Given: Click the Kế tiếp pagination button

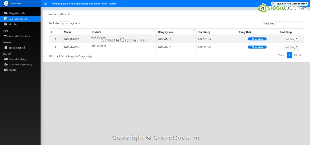Looking at the screenshot, I should pos(298,55).
